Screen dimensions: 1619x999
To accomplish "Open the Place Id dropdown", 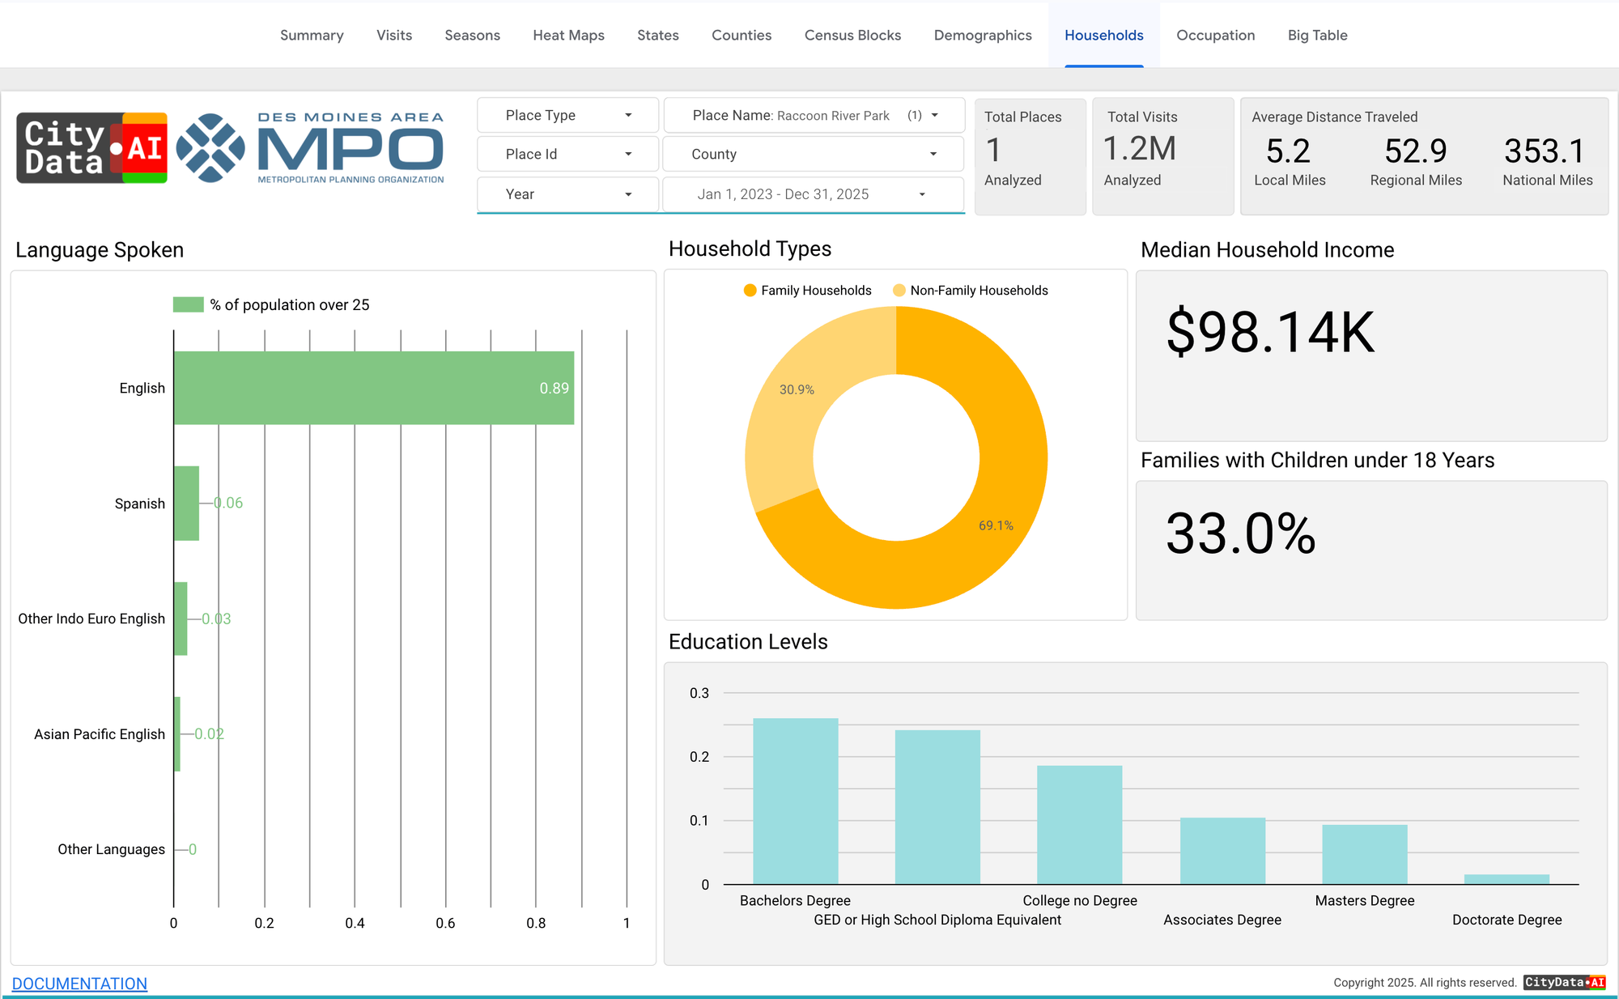I will [x=567, y=155].
